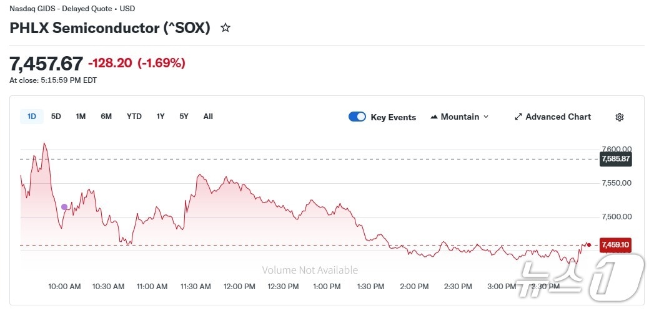The height and width of the screenshot is (311, 654).
Task: Add ^SOX to watchlist with star icon
Action: pyautogui.click(x=225, y=28)
